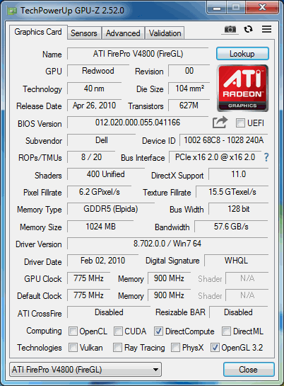
Task: Click the Texture Fillrate field 15.5 GTexel/s
Action: [x=232, y=192]
